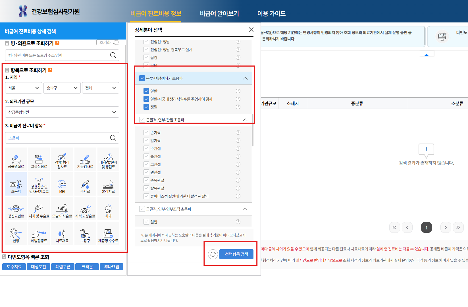The image size is (468, 307).
Task: Choose the 주사료 injection icon
Action: click(x=85, y=184)
